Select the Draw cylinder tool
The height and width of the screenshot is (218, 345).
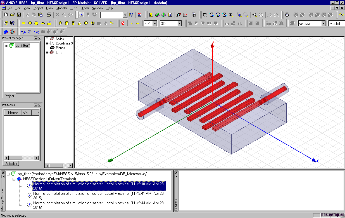(x=67, y=24)
